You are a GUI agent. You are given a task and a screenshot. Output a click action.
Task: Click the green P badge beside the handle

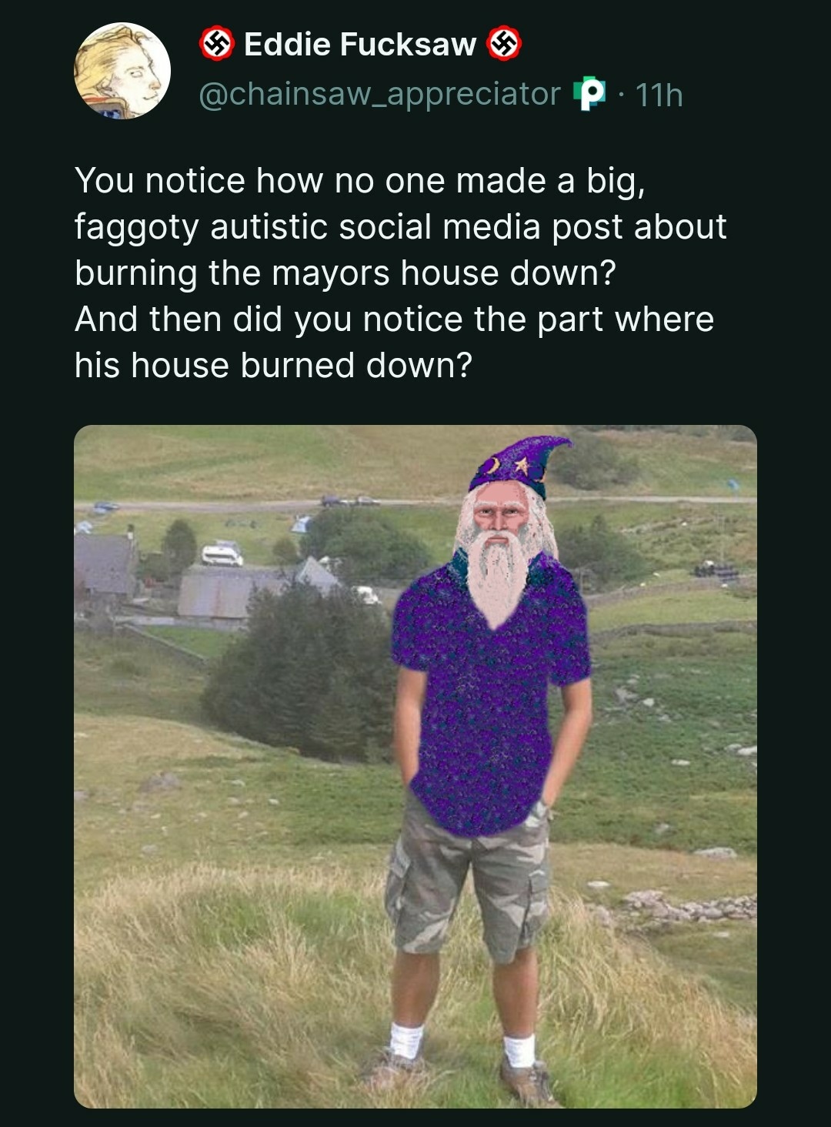[x=589, y=94]
